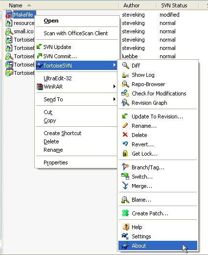Screen dimensions: 208x255
Task: Click the Makefile file icon
Action: pos(9,15)
